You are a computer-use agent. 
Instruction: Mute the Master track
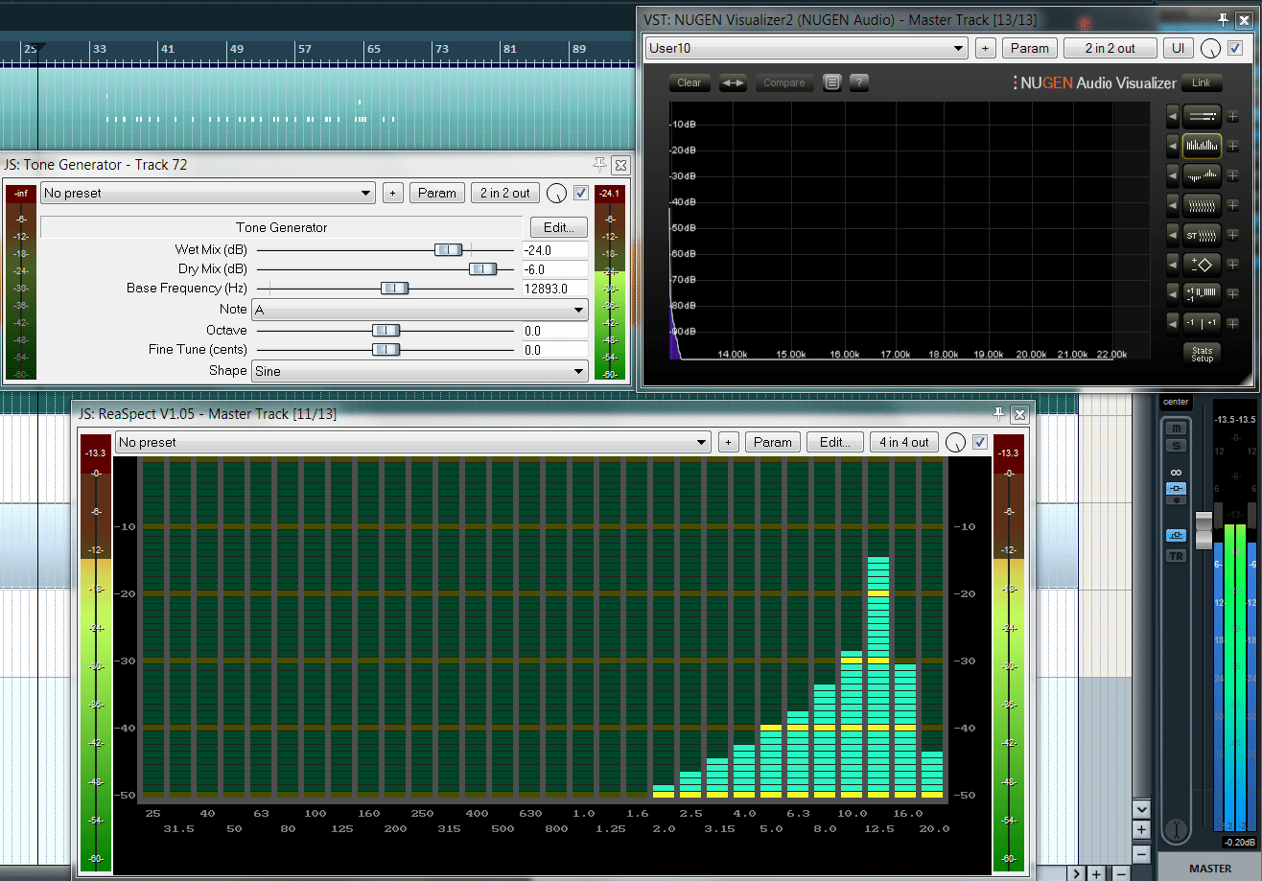(1175, 429)
